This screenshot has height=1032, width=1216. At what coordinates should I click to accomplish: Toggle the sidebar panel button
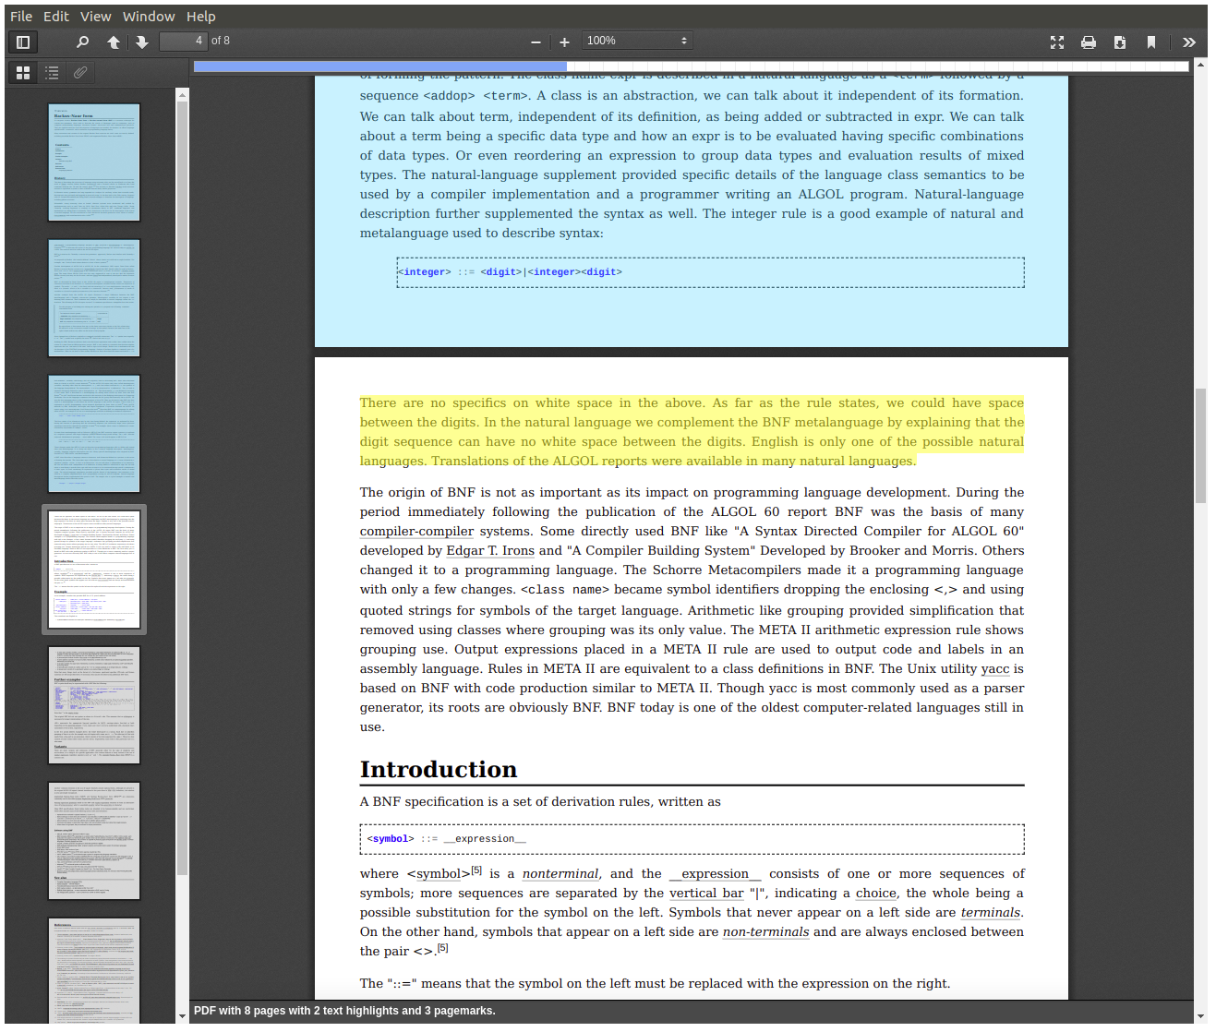coord(23,42)
